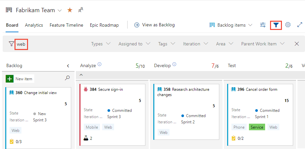Click the info icon next to Develop
305x149 pixels.
174,64
